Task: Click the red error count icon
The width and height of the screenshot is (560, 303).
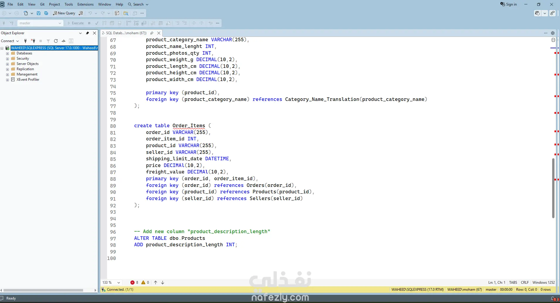Action: (x=132, y=283)
